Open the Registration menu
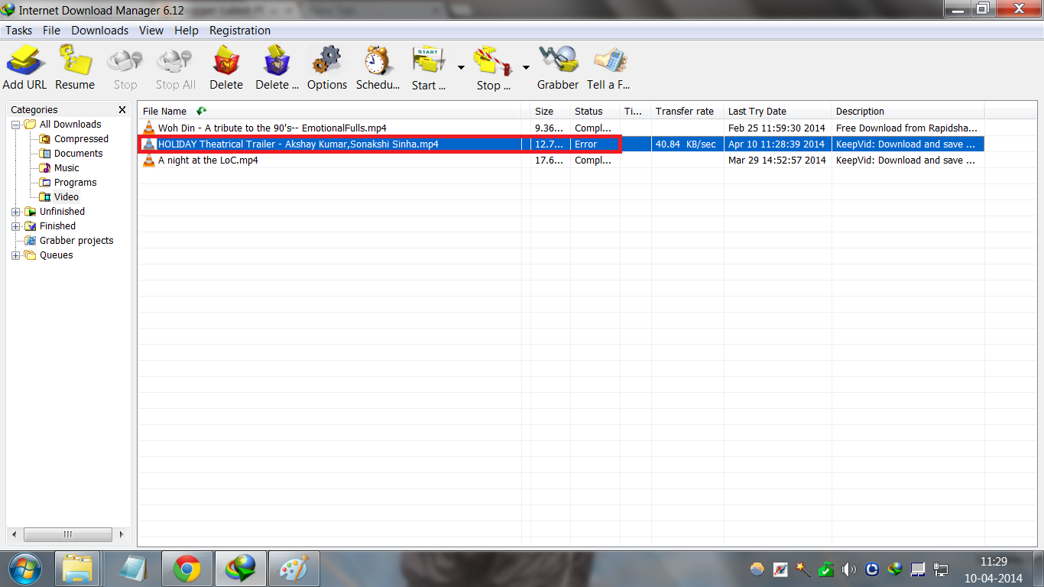1044x587 pixels. coord(240,31)
